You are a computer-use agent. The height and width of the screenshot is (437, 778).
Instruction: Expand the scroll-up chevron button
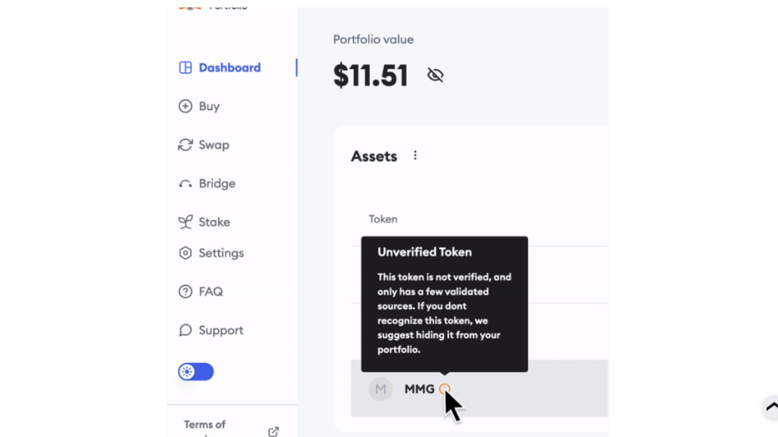(772, 407)
